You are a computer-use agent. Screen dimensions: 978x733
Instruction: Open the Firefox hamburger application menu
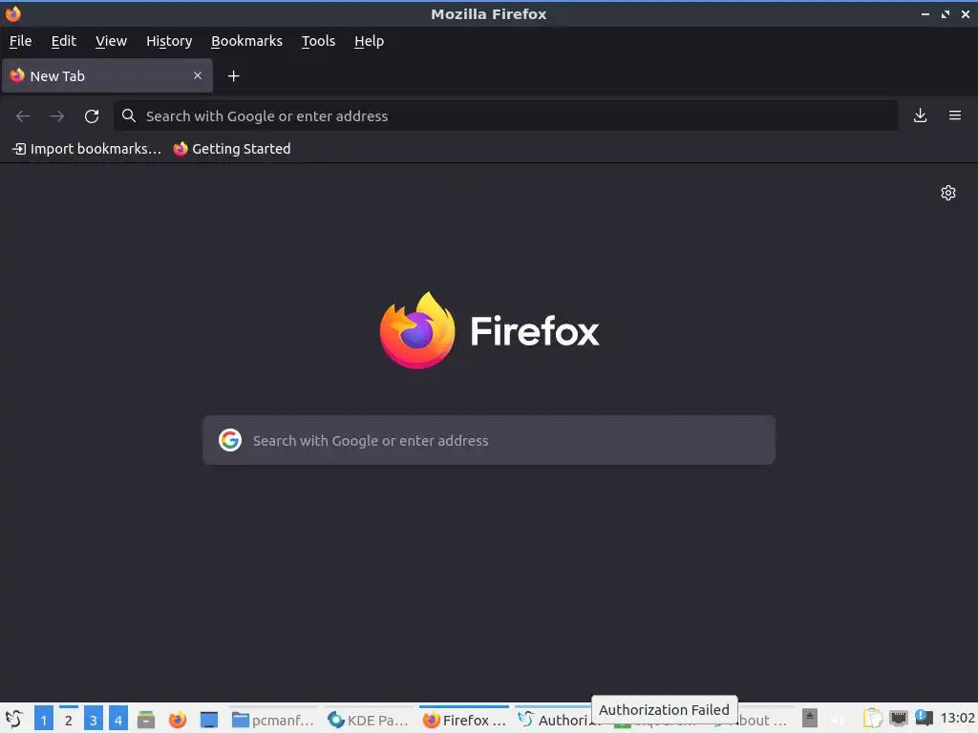(955, 115)
